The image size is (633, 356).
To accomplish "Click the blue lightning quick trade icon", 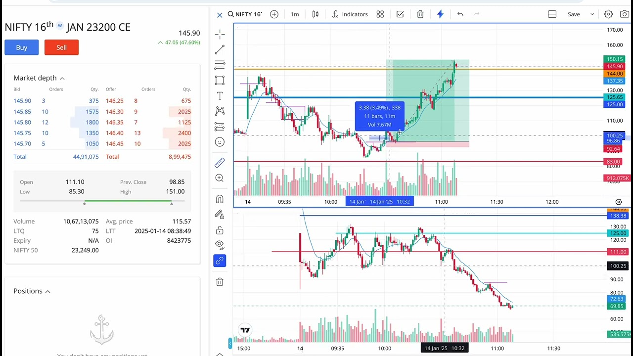I will click(x=440, y=14).
